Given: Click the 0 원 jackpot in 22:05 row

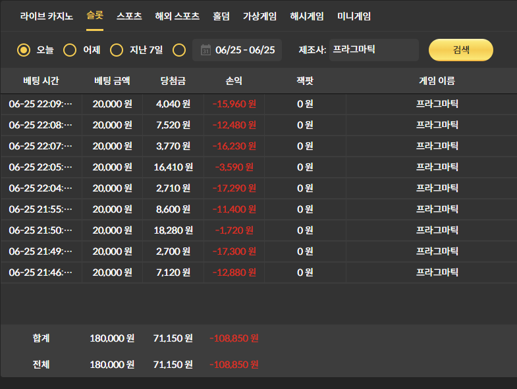Looking at the screenshot, I should tap(305, 167).
